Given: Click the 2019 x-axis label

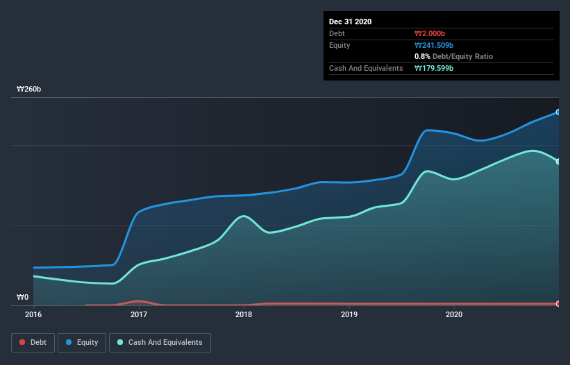Looking at the screenshot, I should pyautogui.click(x=349, y=314).
